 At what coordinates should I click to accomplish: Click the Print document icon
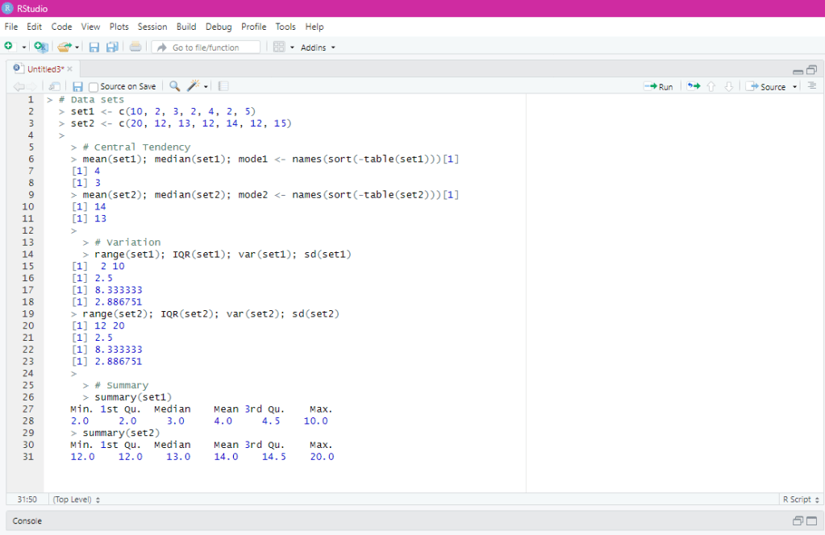pos(135,48)
